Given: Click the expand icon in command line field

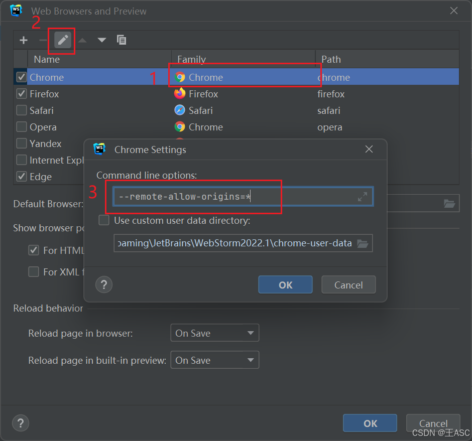Looking at the screenshot, I should (x=363, y=197).
